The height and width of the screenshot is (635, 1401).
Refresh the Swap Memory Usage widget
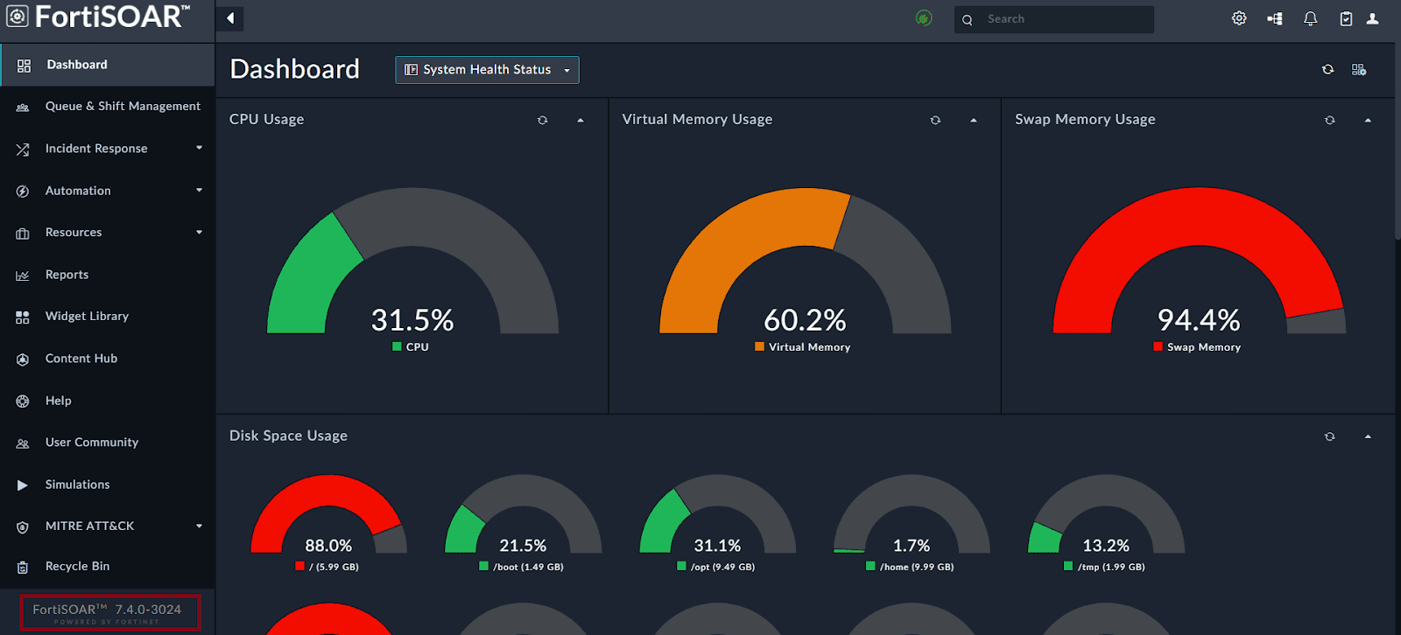pyautogui.click(x=1330, y=120)
